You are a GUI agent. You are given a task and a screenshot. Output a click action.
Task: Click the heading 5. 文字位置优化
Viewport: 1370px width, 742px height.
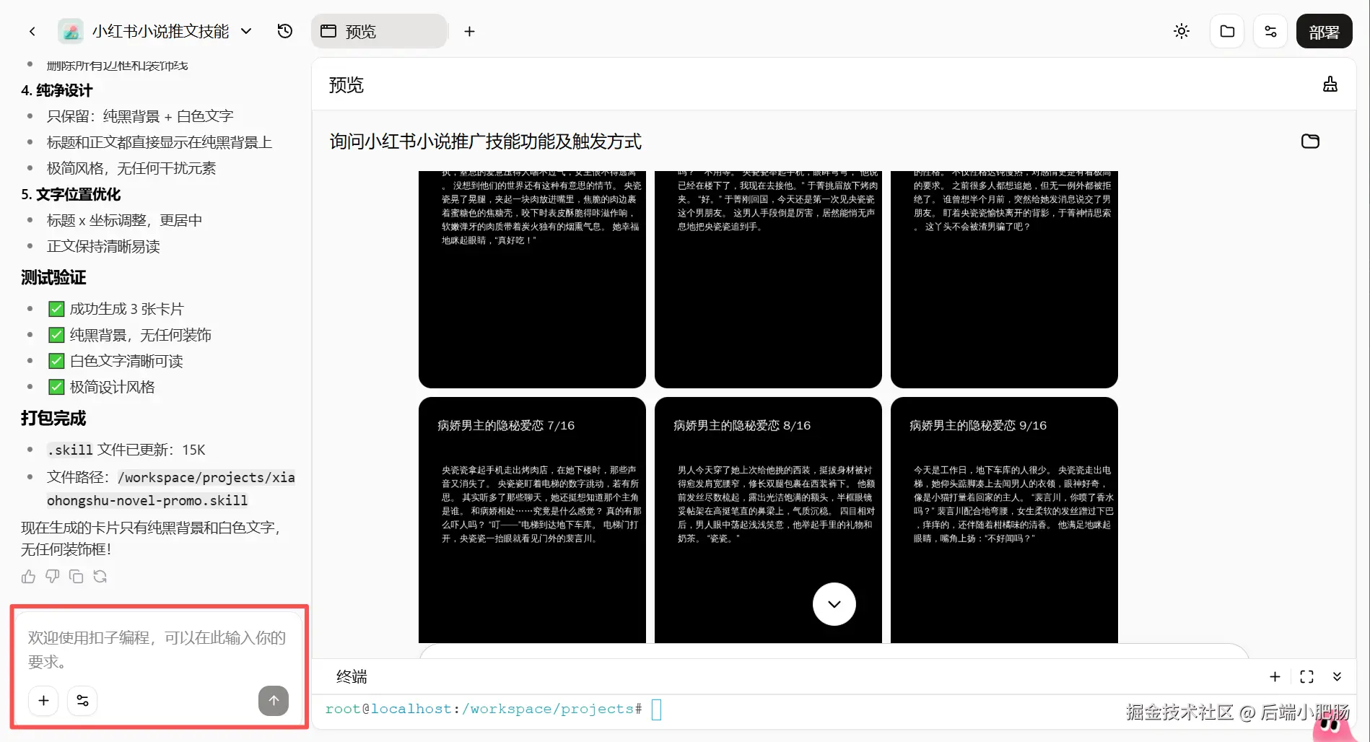click(x=71, y=194)
